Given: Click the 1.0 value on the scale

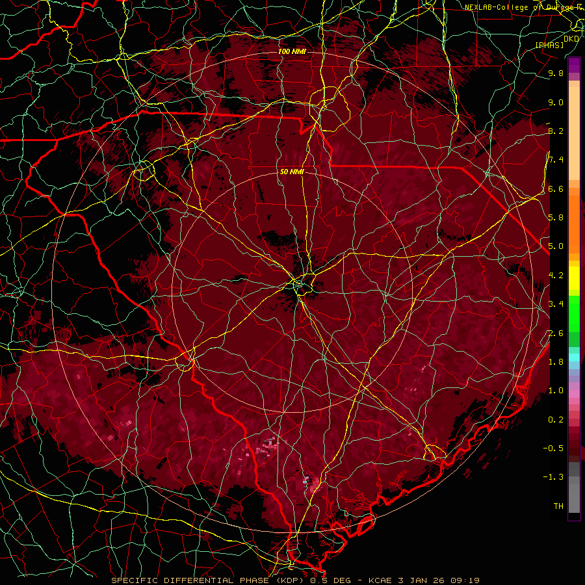Looking at the screenshot, I should tap(556, 391).
